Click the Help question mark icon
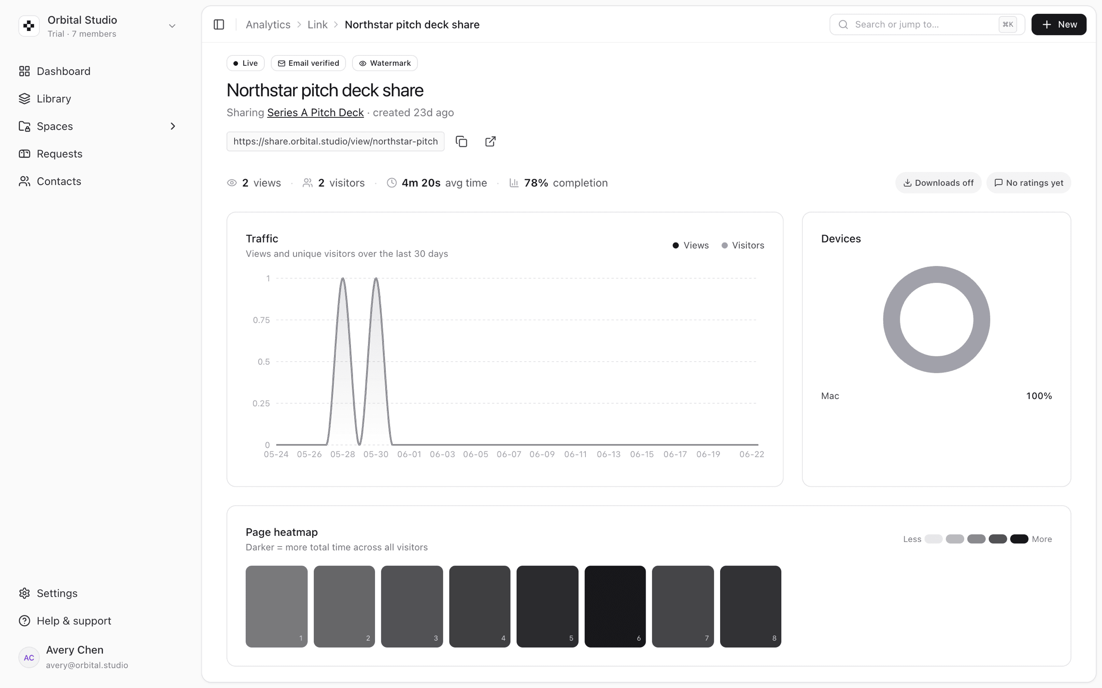This screenshot has width=1102, height=688. [x=25, y=620]
